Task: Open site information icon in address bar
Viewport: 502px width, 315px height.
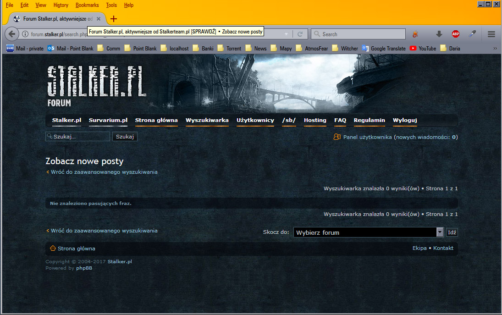Action: pos(25,34)
